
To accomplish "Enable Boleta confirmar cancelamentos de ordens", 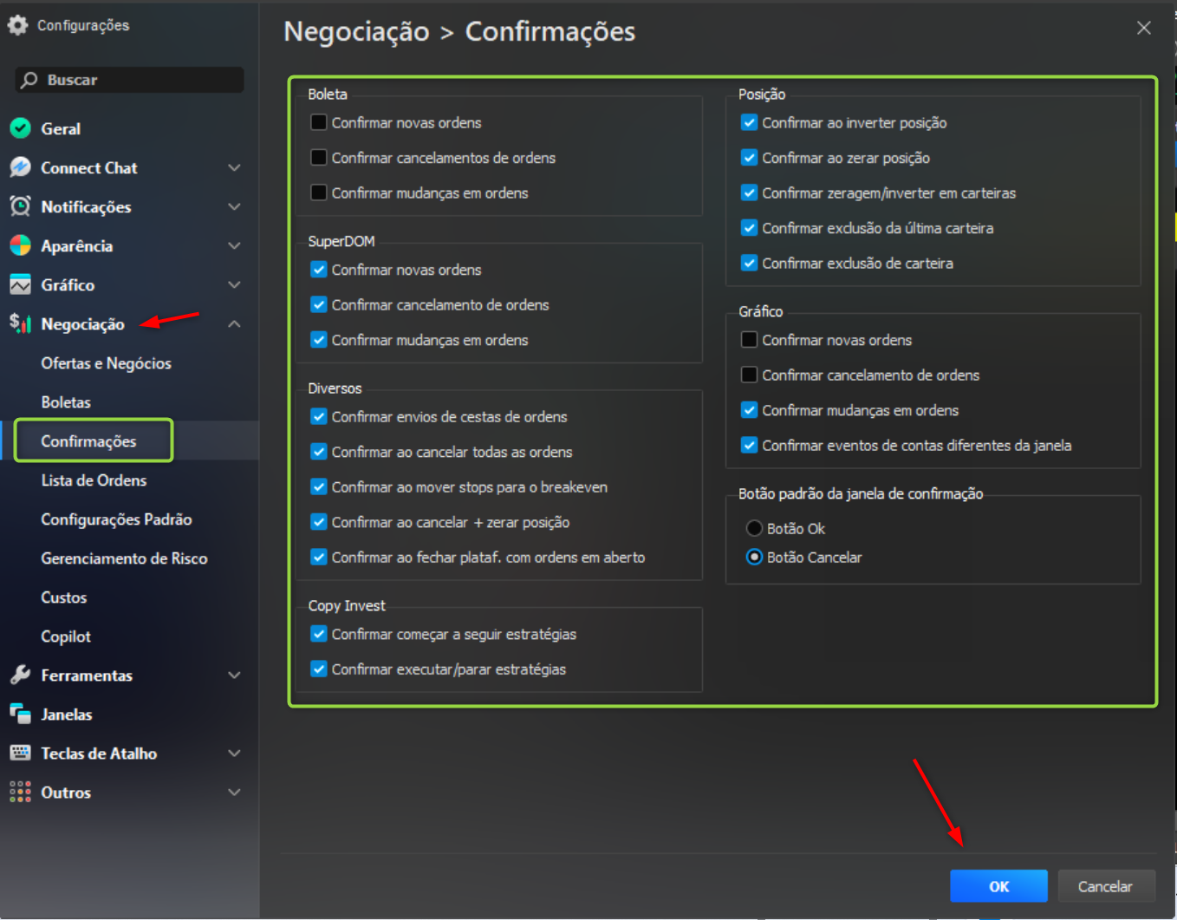I will click(319, 158).
